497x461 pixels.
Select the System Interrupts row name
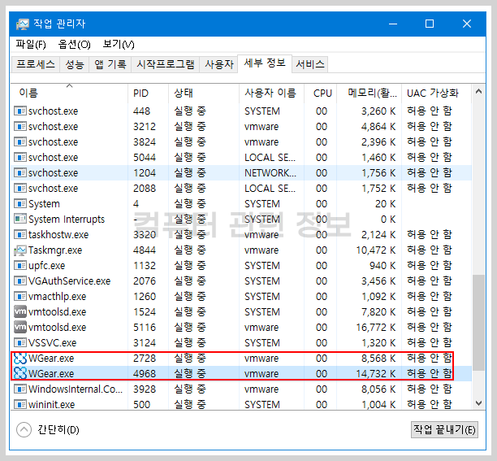[x=67, y=220]
